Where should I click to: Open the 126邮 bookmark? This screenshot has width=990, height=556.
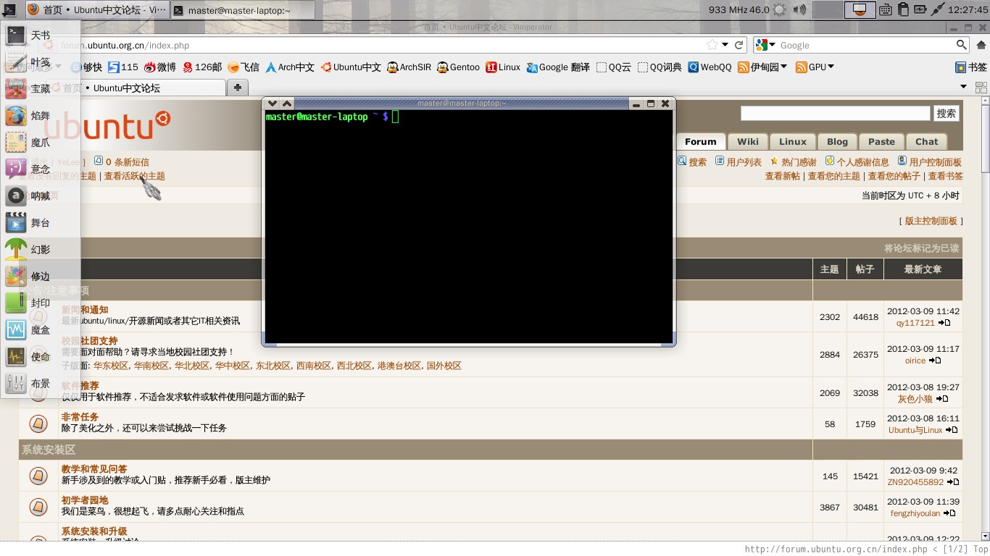202,67
